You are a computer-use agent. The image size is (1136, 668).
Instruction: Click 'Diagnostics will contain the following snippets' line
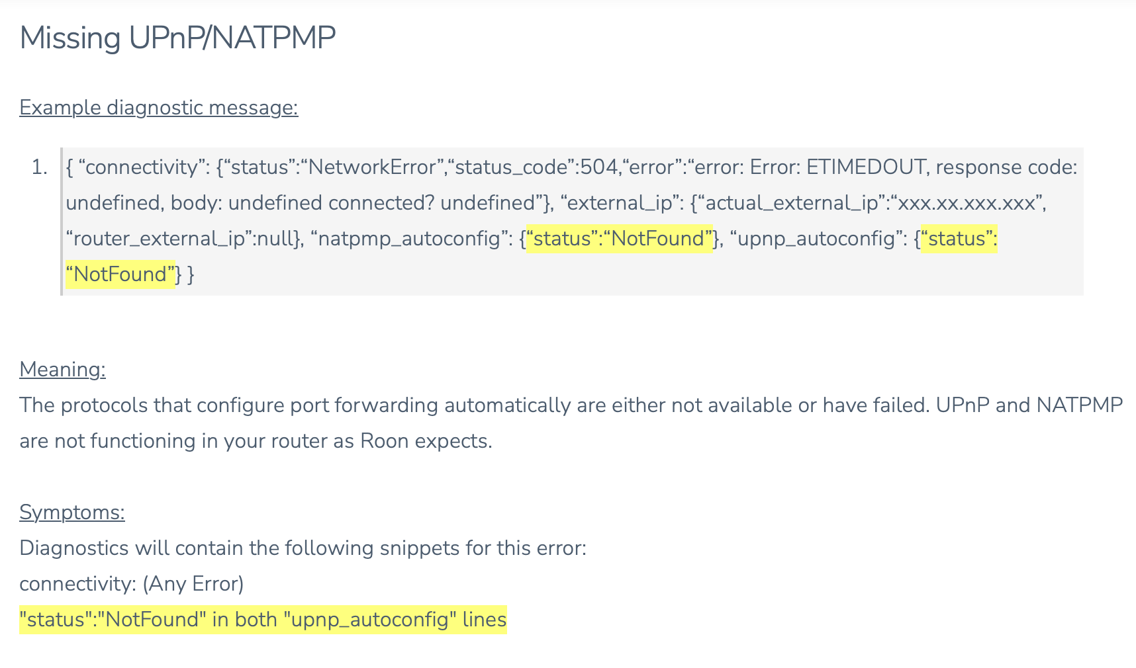click(303, 548)
